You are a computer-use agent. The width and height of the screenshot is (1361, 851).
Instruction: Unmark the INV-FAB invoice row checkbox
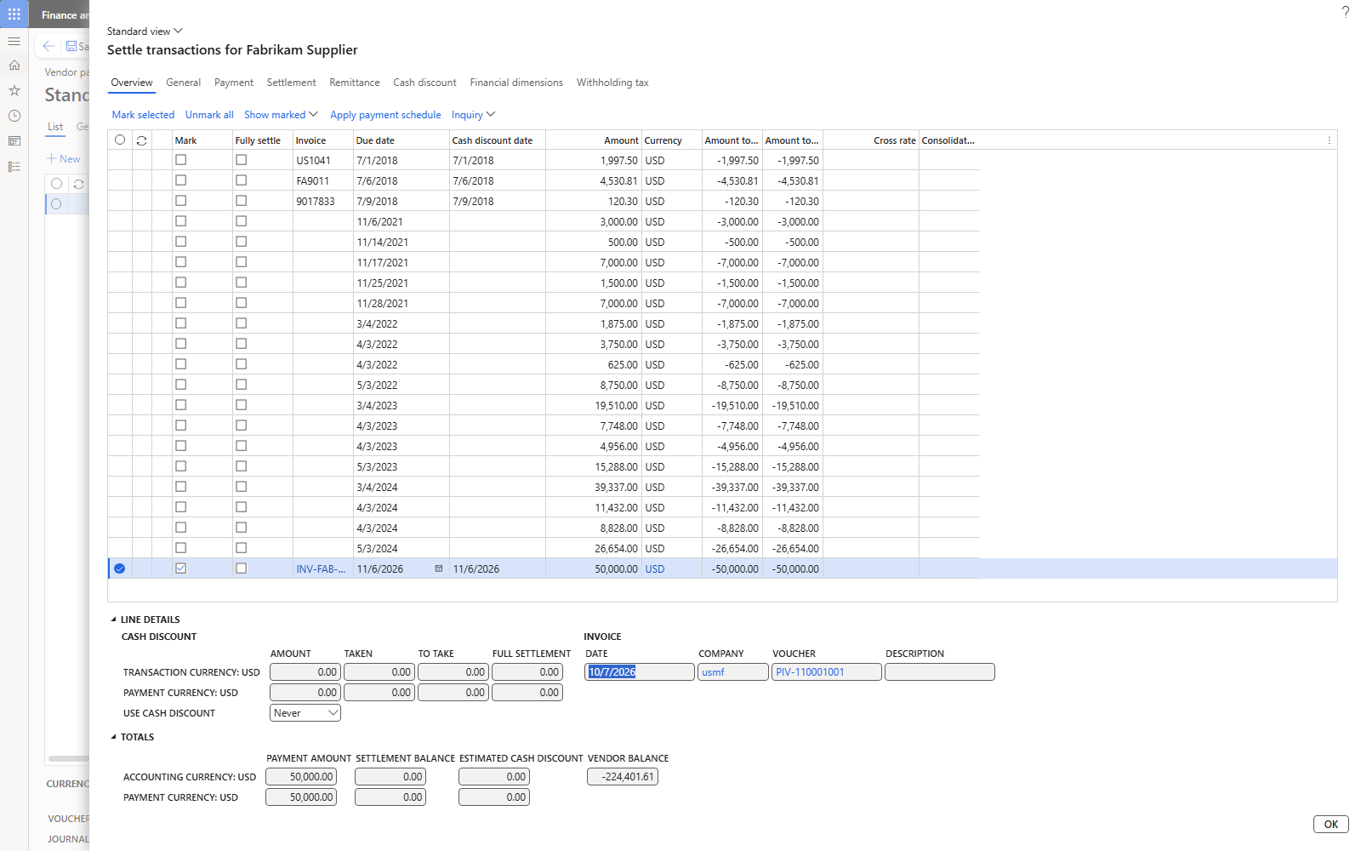click(x=180, y=568)
